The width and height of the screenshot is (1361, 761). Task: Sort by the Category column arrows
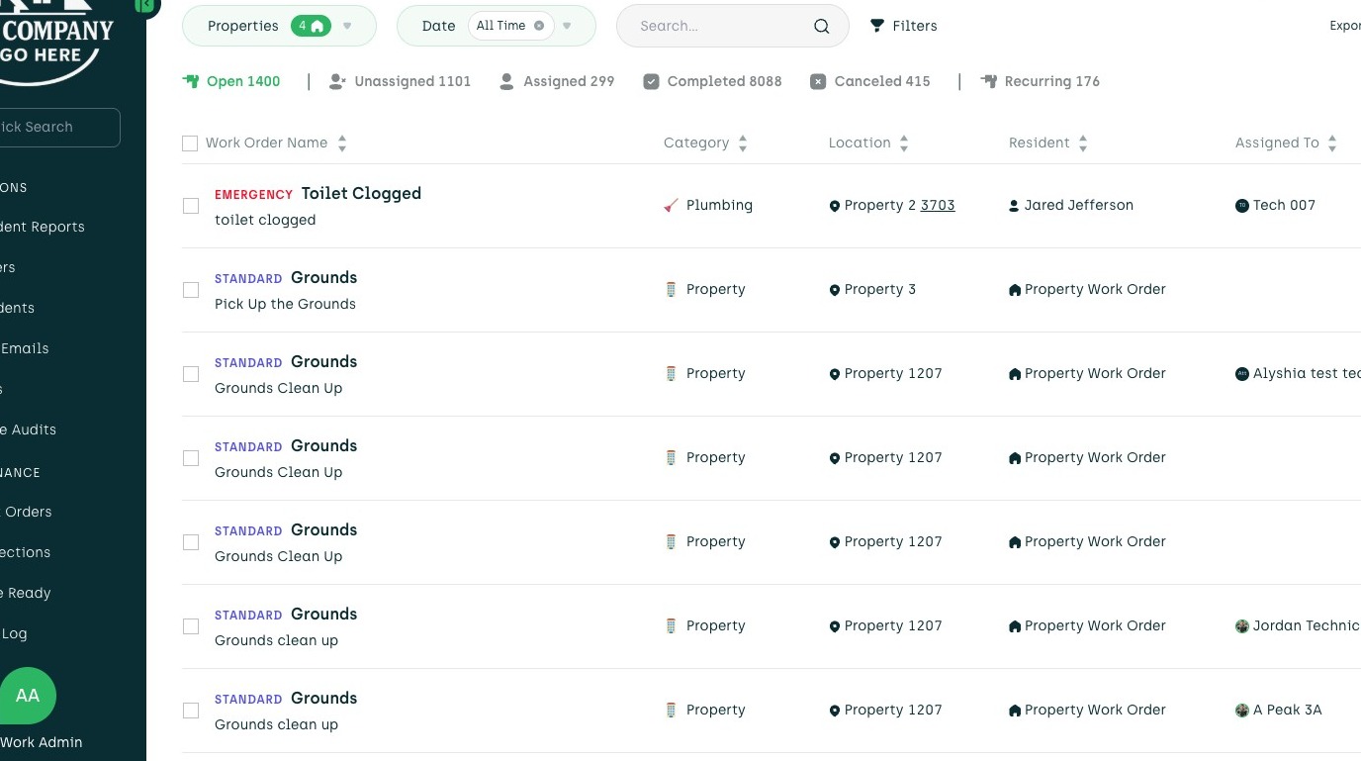[x=743, y=143]
